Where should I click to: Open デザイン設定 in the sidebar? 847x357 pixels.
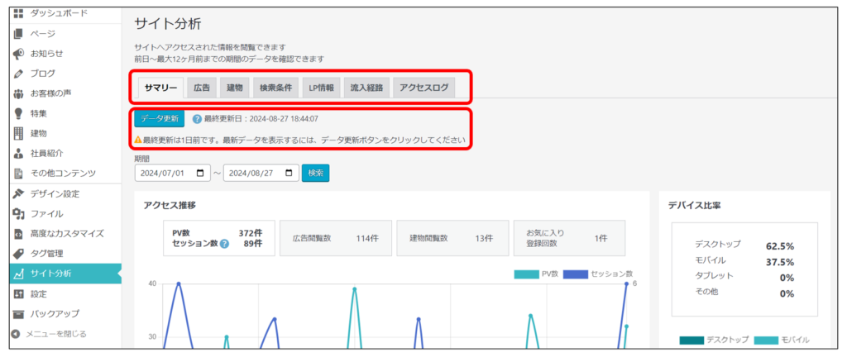(x=55, y=193)
